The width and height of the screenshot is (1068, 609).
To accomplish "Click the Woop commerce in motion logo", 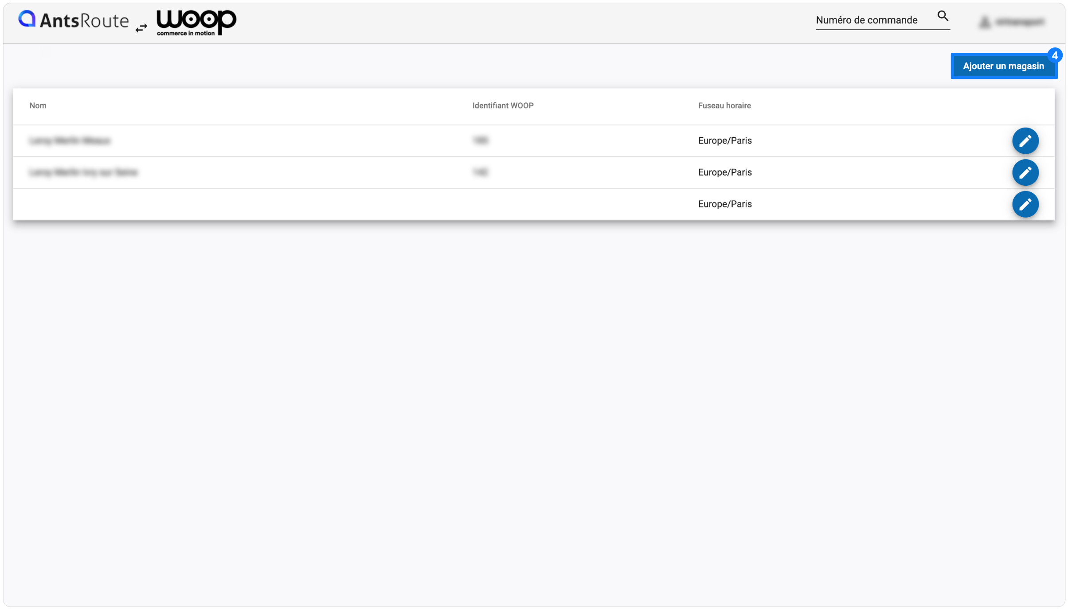I will [196, 22].
